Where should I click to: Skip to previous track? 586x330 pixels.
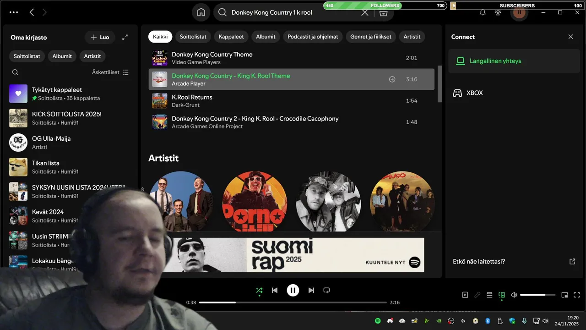pyautogui.click(x=275, y=290)
